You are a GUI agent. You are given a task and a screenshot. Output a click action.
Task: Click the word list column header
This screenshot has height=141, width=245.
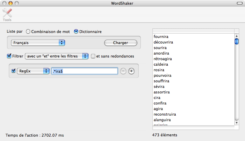pos(193,31)
